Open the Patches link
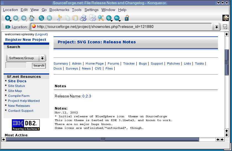The width and height of the screenshot is (232, 151). click(x=173, y=63)
